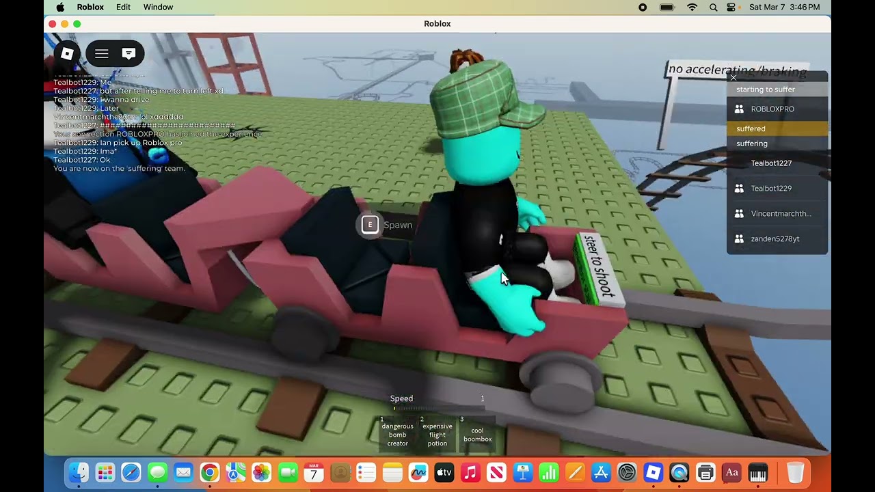Open Keynote from the Dock
Image resolution: width=875 pixels, height=492 pixels.
tap(523, 472)
